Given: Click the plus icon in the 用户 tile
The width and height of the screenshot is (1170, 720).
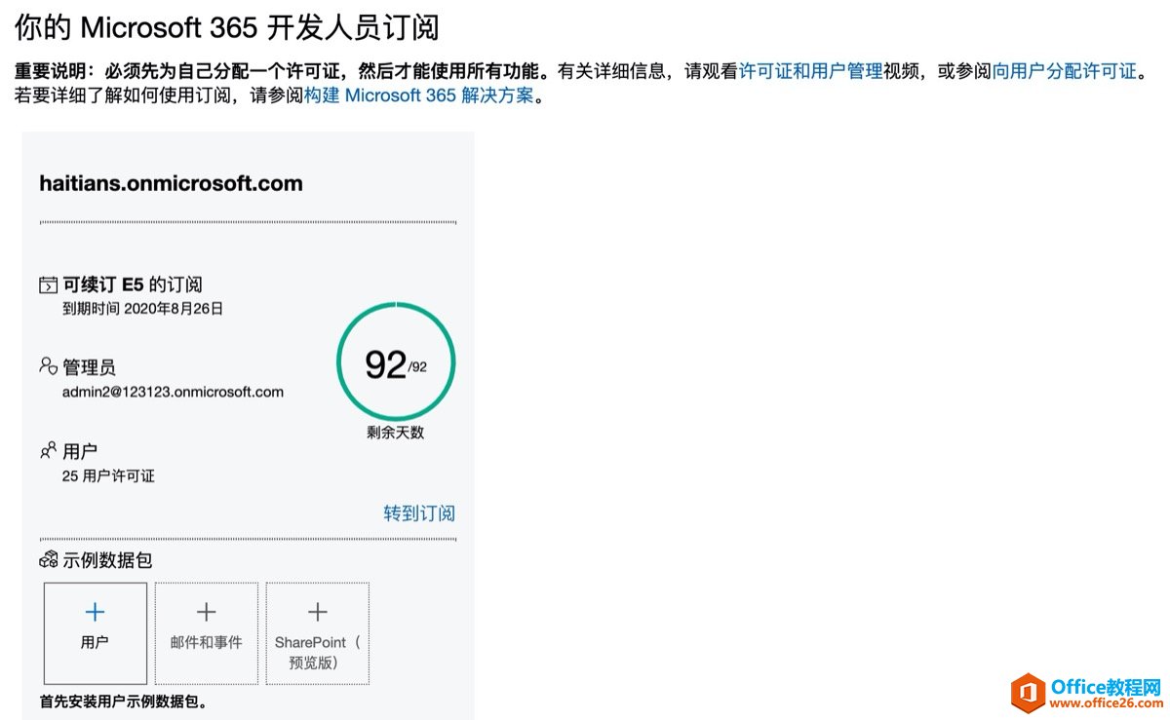Looking at the screenshot, I should click(95, 612).
